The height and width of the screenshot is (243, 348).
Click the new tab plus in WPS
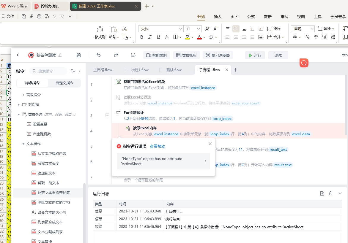(147, 6)
